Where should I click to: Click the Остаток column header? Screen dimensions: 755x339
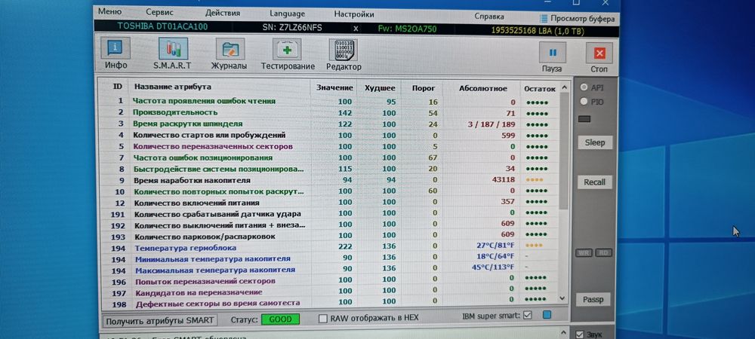point(539,89)
